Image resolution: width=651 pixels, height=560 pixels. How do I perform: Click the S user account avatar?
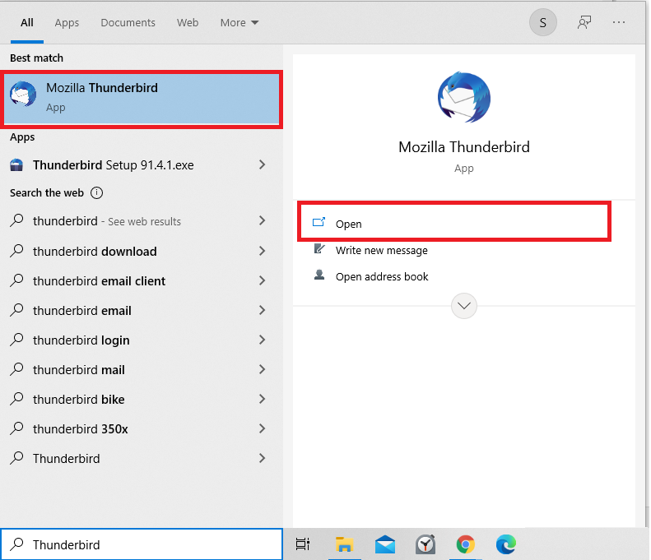542,22
